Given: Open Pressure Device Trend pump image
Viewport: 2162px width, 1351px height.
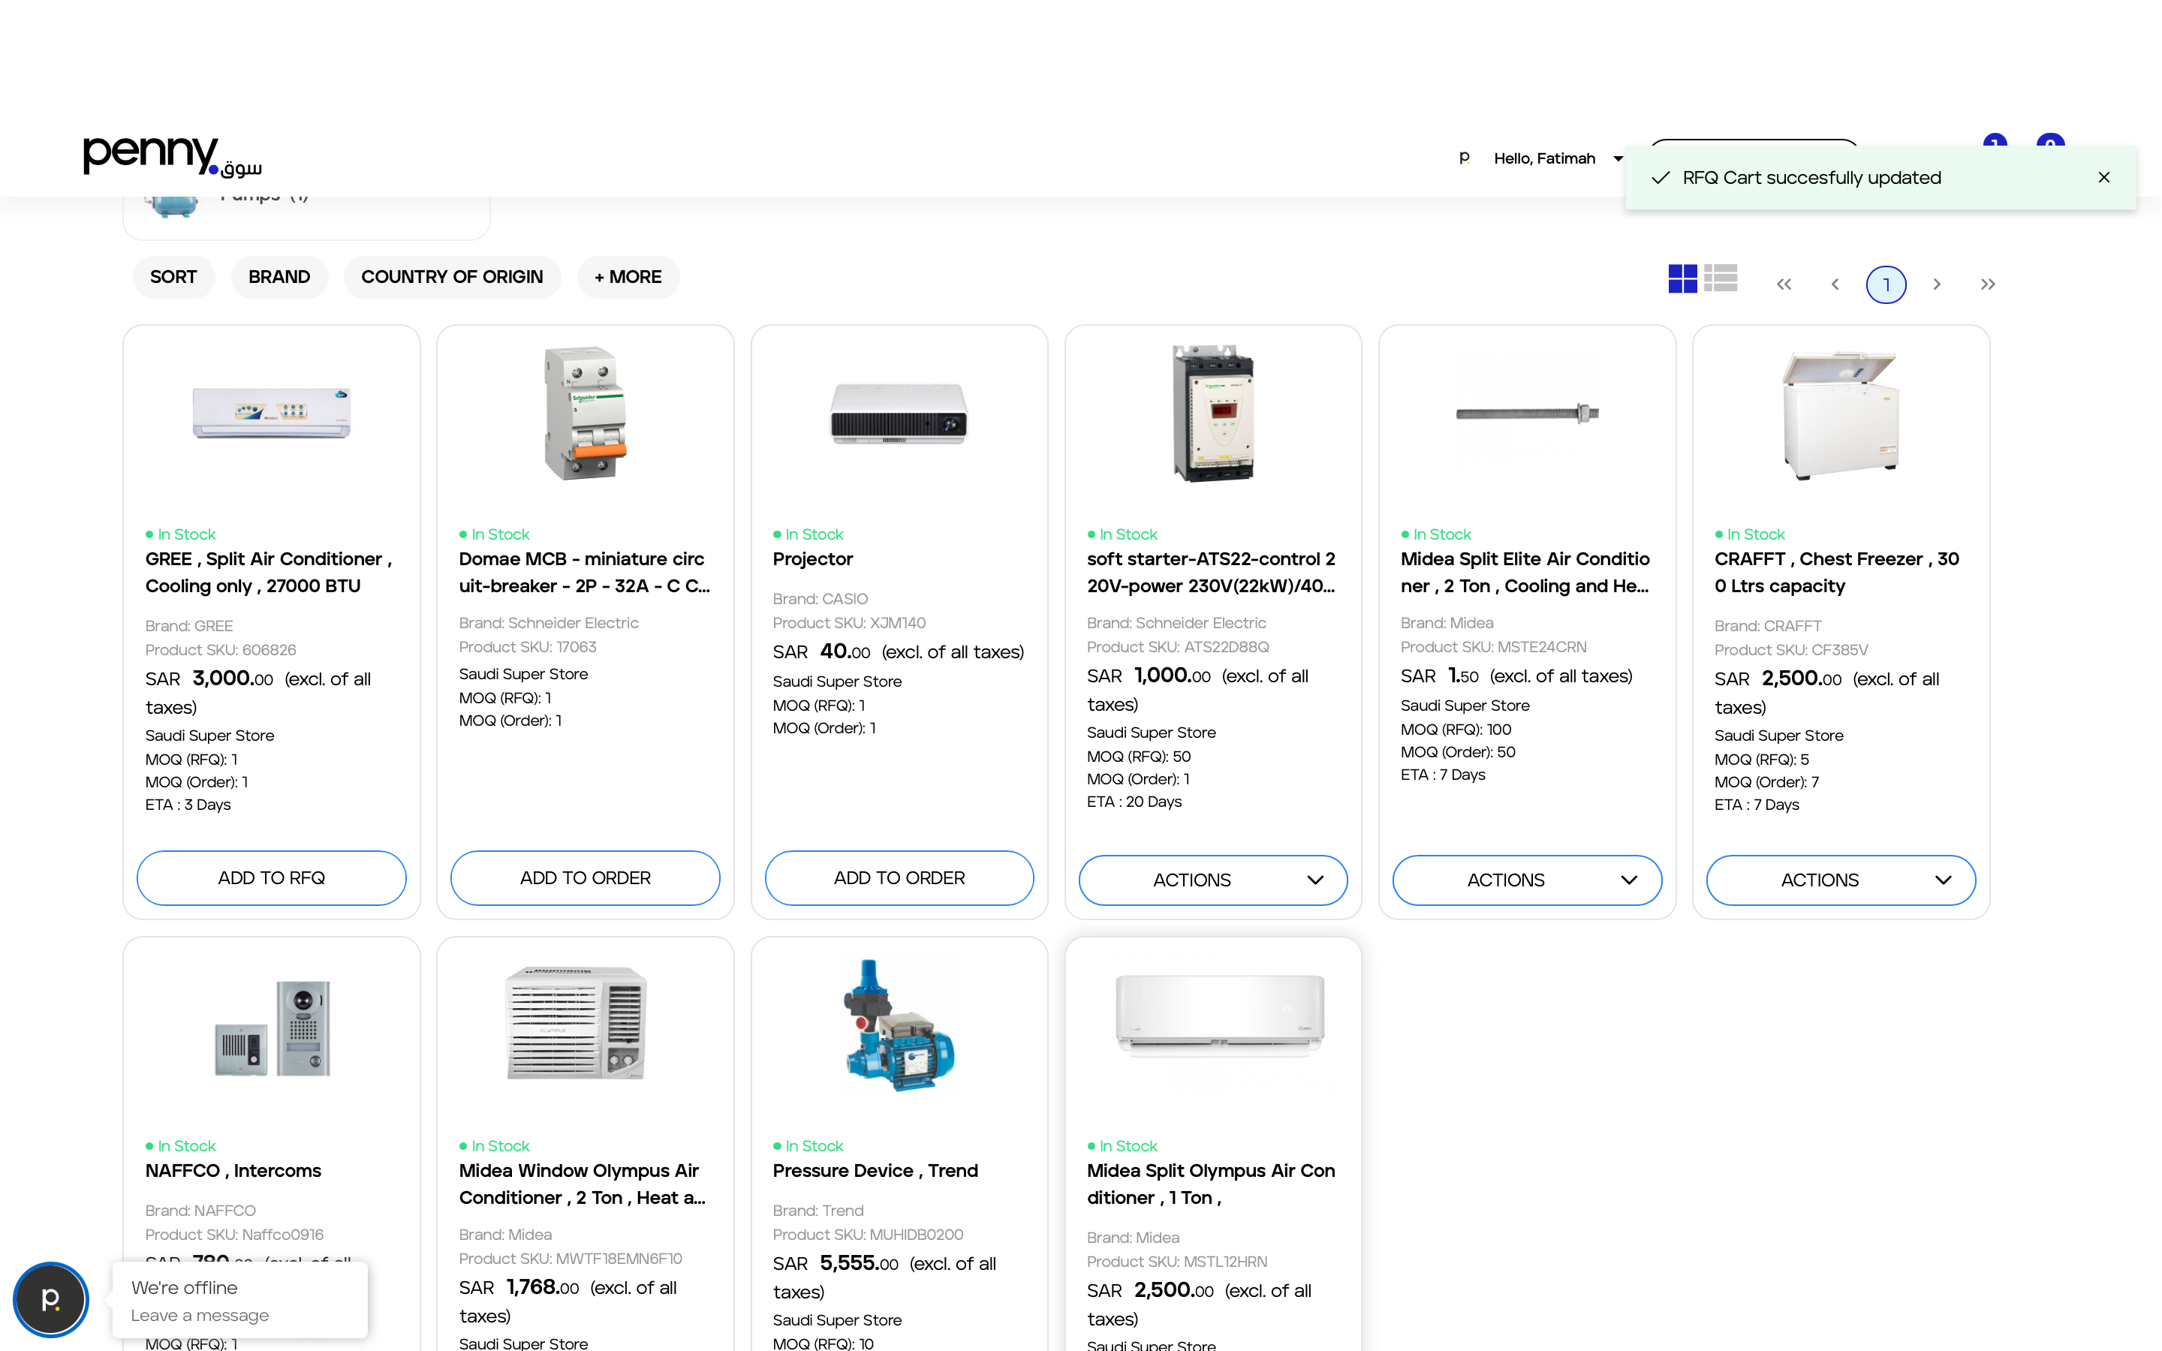Looking at the screenshot, I should point(899,1025).
